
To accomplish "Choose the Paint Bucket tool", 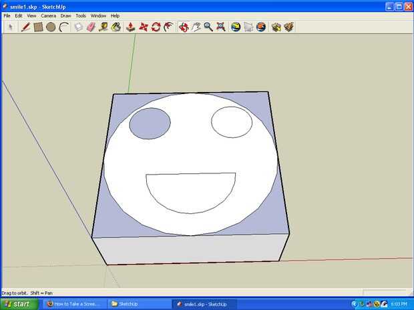I will [116, 27].
